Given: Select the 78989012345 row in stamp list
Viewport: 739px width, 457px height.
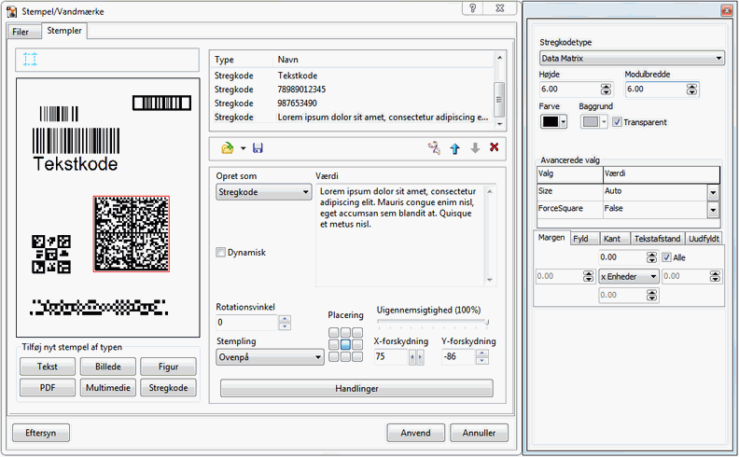Looking at the screenshot, I should 351,89.
